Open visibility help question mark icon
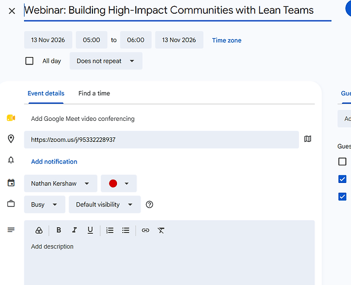This screenshot has width=351, height=285. (150, 205)
